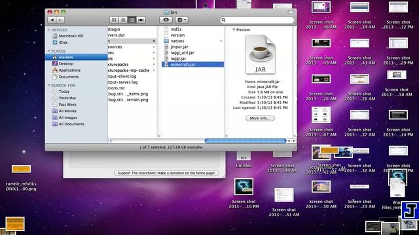The height and width of the screenshot is (235, 419).
Task: Select minecraft.jar file
Action: tap(192, 64)
